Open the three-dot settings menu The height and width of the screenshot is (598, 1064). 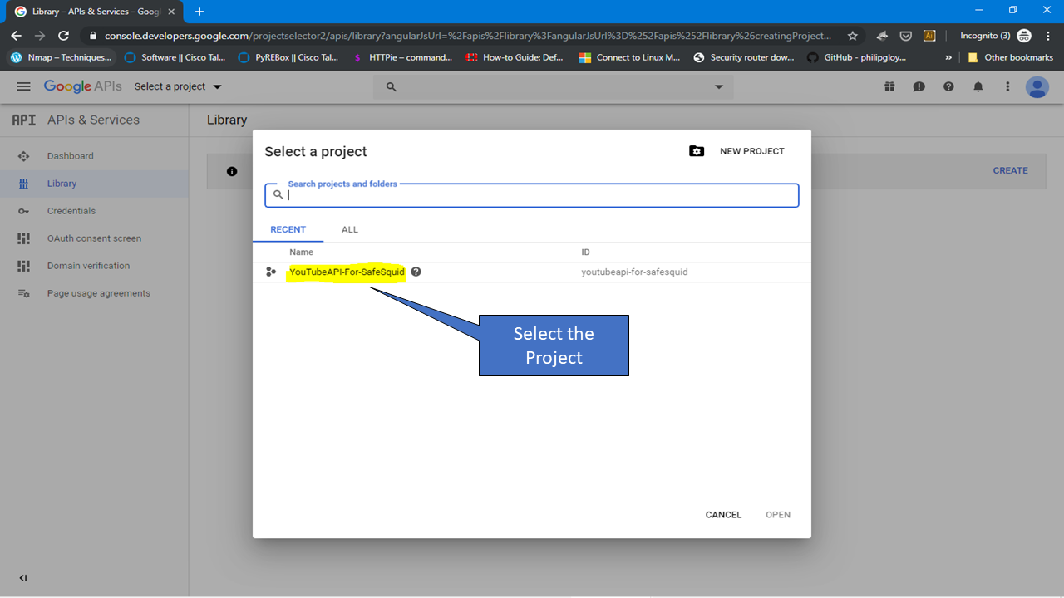coord(1007,86)
